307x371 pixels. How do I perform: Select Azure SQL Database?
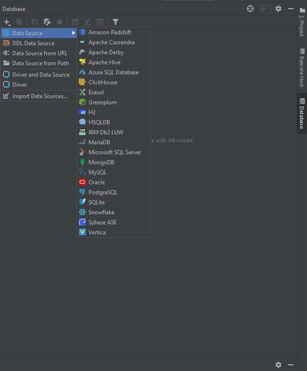(114, 72)
